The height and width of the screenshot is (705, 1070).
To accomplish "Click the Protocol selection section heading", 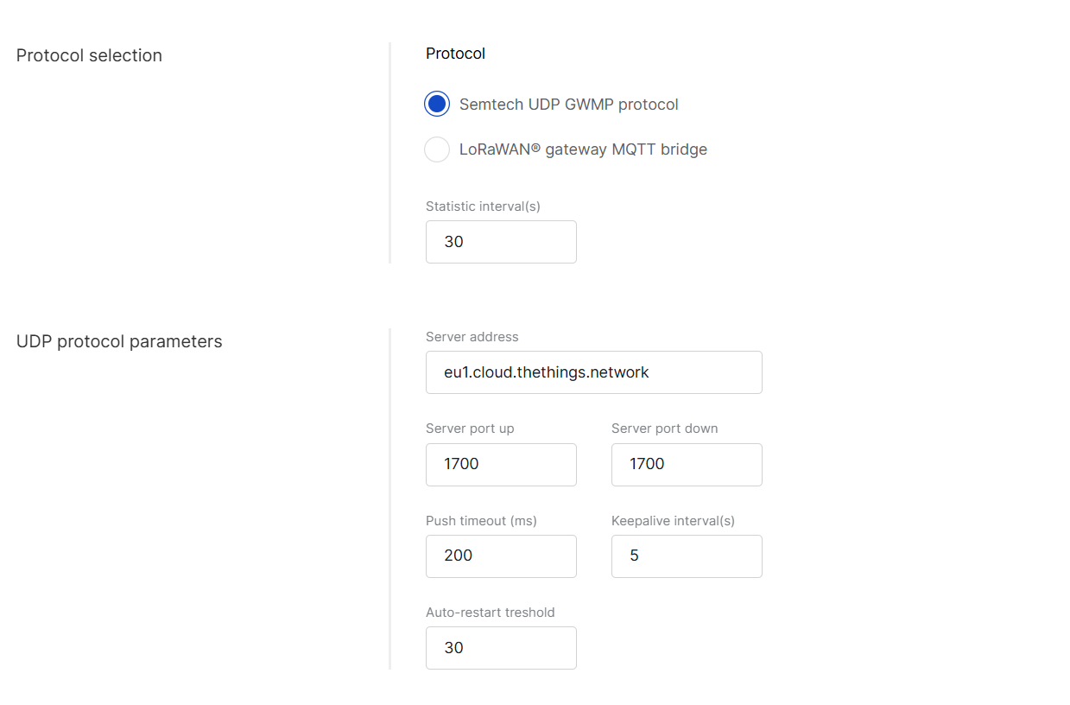I will coord(89,54).
